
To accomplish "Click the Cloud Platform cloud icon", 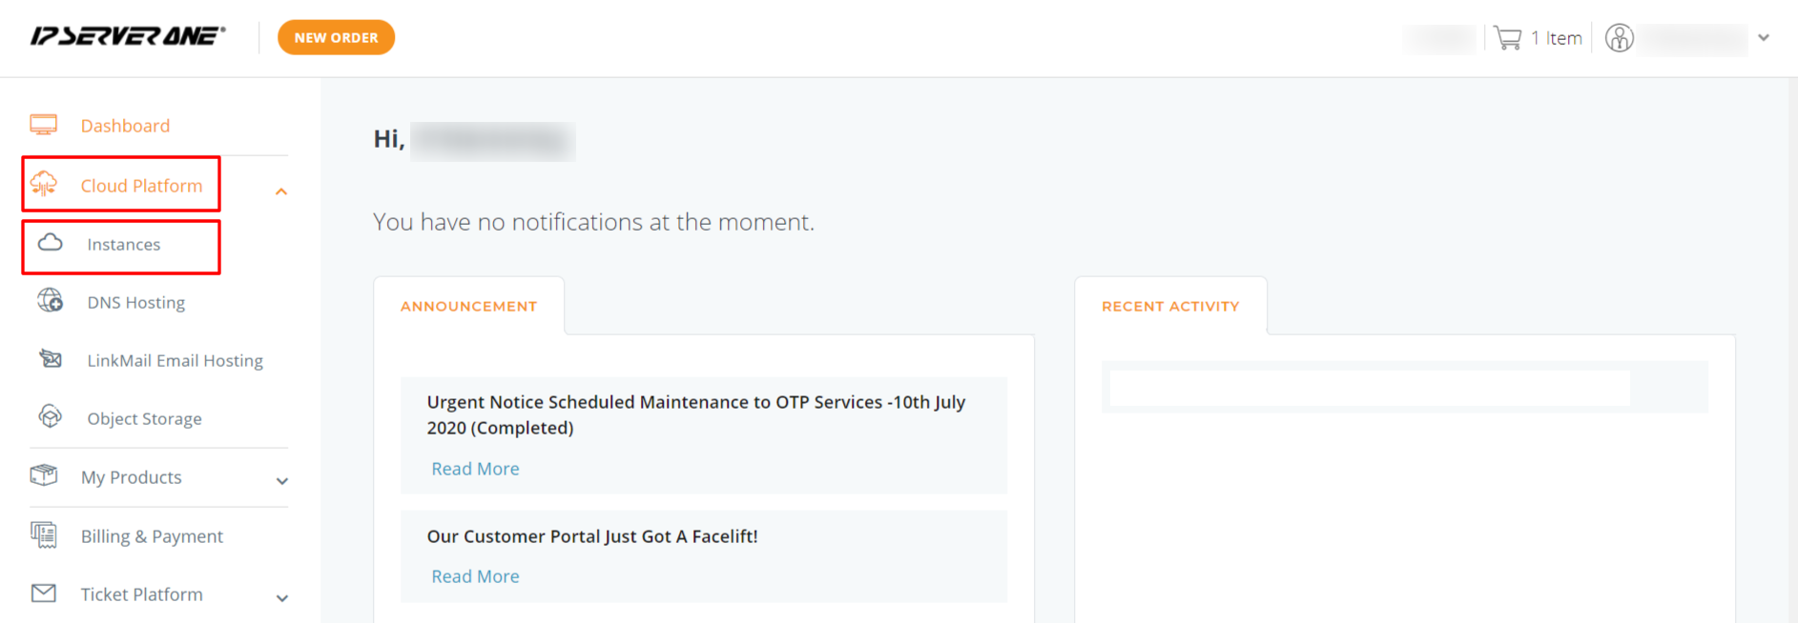I will 44,184.
